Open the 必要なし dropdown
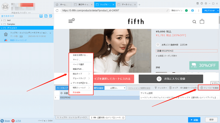This screenshot has height=123, width=220. pyautogui.click(x=115, y=88)
